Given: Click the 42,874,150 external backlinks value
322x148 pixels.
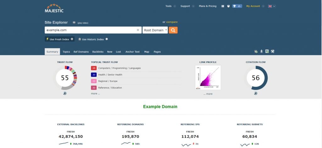Looking at the screenshot, I should (x=71, y=136).
